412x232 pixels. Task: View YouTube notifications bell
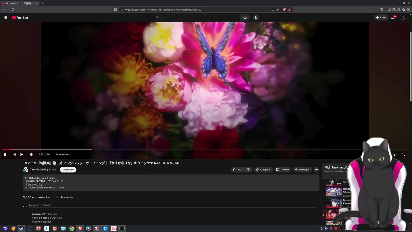[x=393, y=17]
